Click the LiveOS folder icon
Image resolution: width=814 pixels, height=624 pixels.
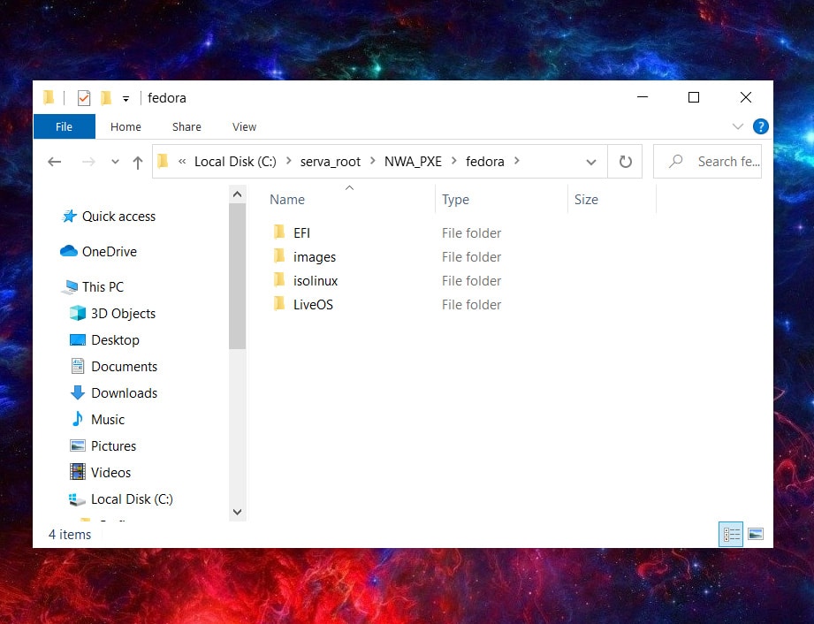(x=279, y=304)
